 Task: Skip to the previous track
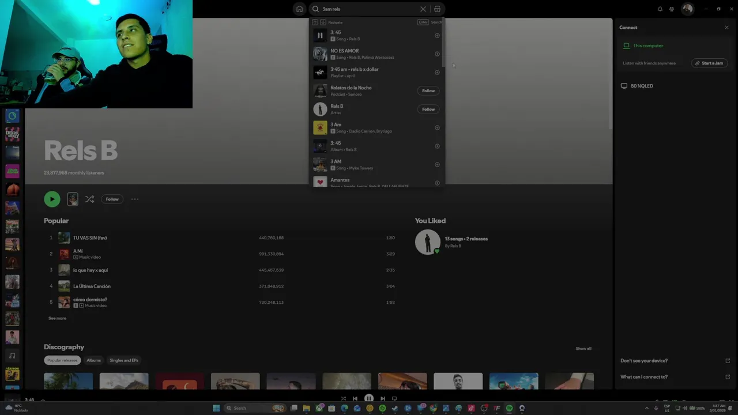click(x=355, y=398)
